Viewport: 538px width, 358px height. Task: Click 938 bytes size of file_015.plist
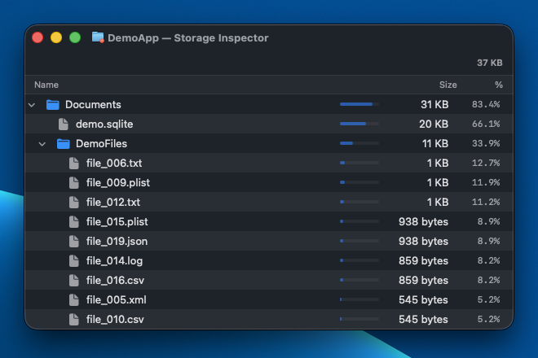(x=423, y=221)
